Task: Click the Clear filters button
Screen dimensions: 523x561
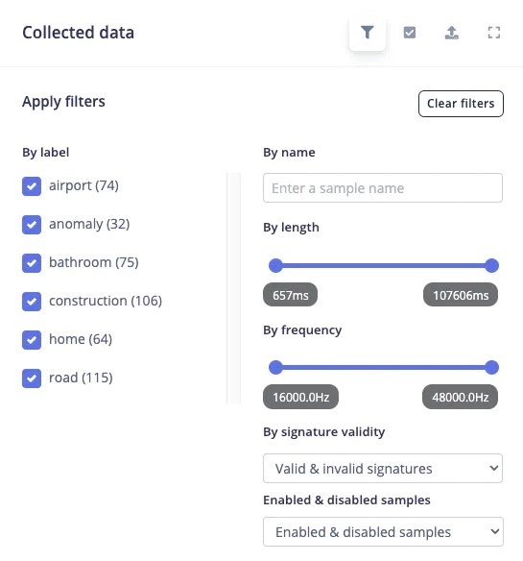Action: pyautogui.click(x=461, y=104)
